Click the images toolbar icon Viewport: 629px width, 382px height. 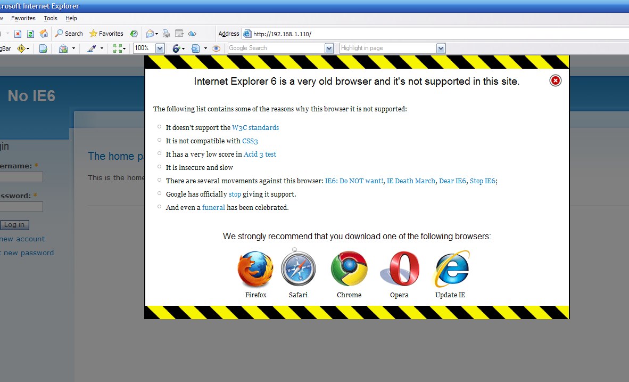coord(63,48)
